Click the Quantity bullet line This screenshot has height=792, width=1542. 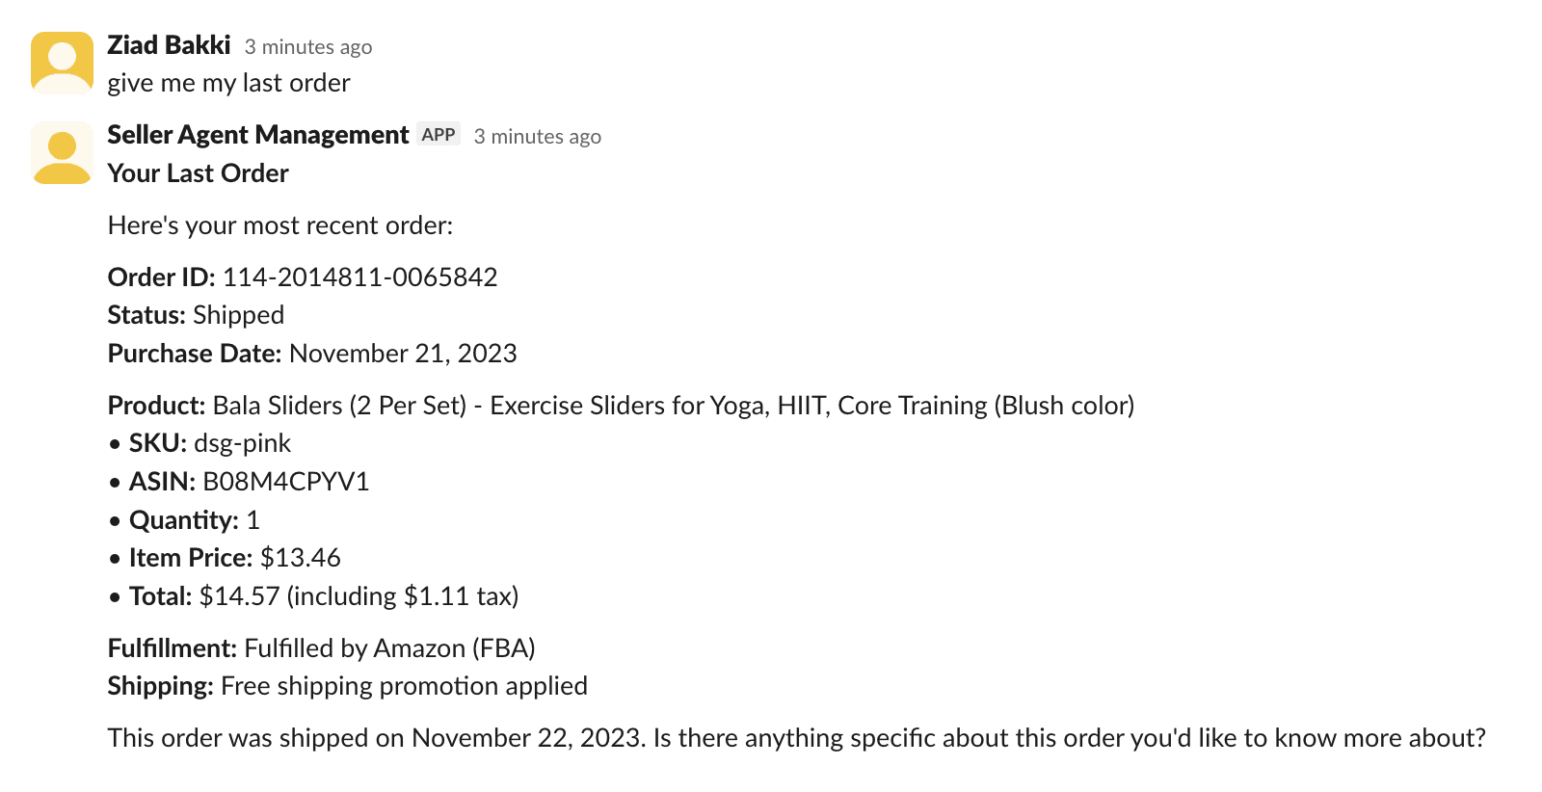pyautogui.click(x=194, y=520)
